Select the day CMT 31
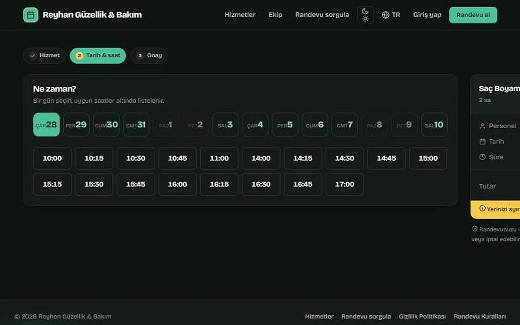 136,125
